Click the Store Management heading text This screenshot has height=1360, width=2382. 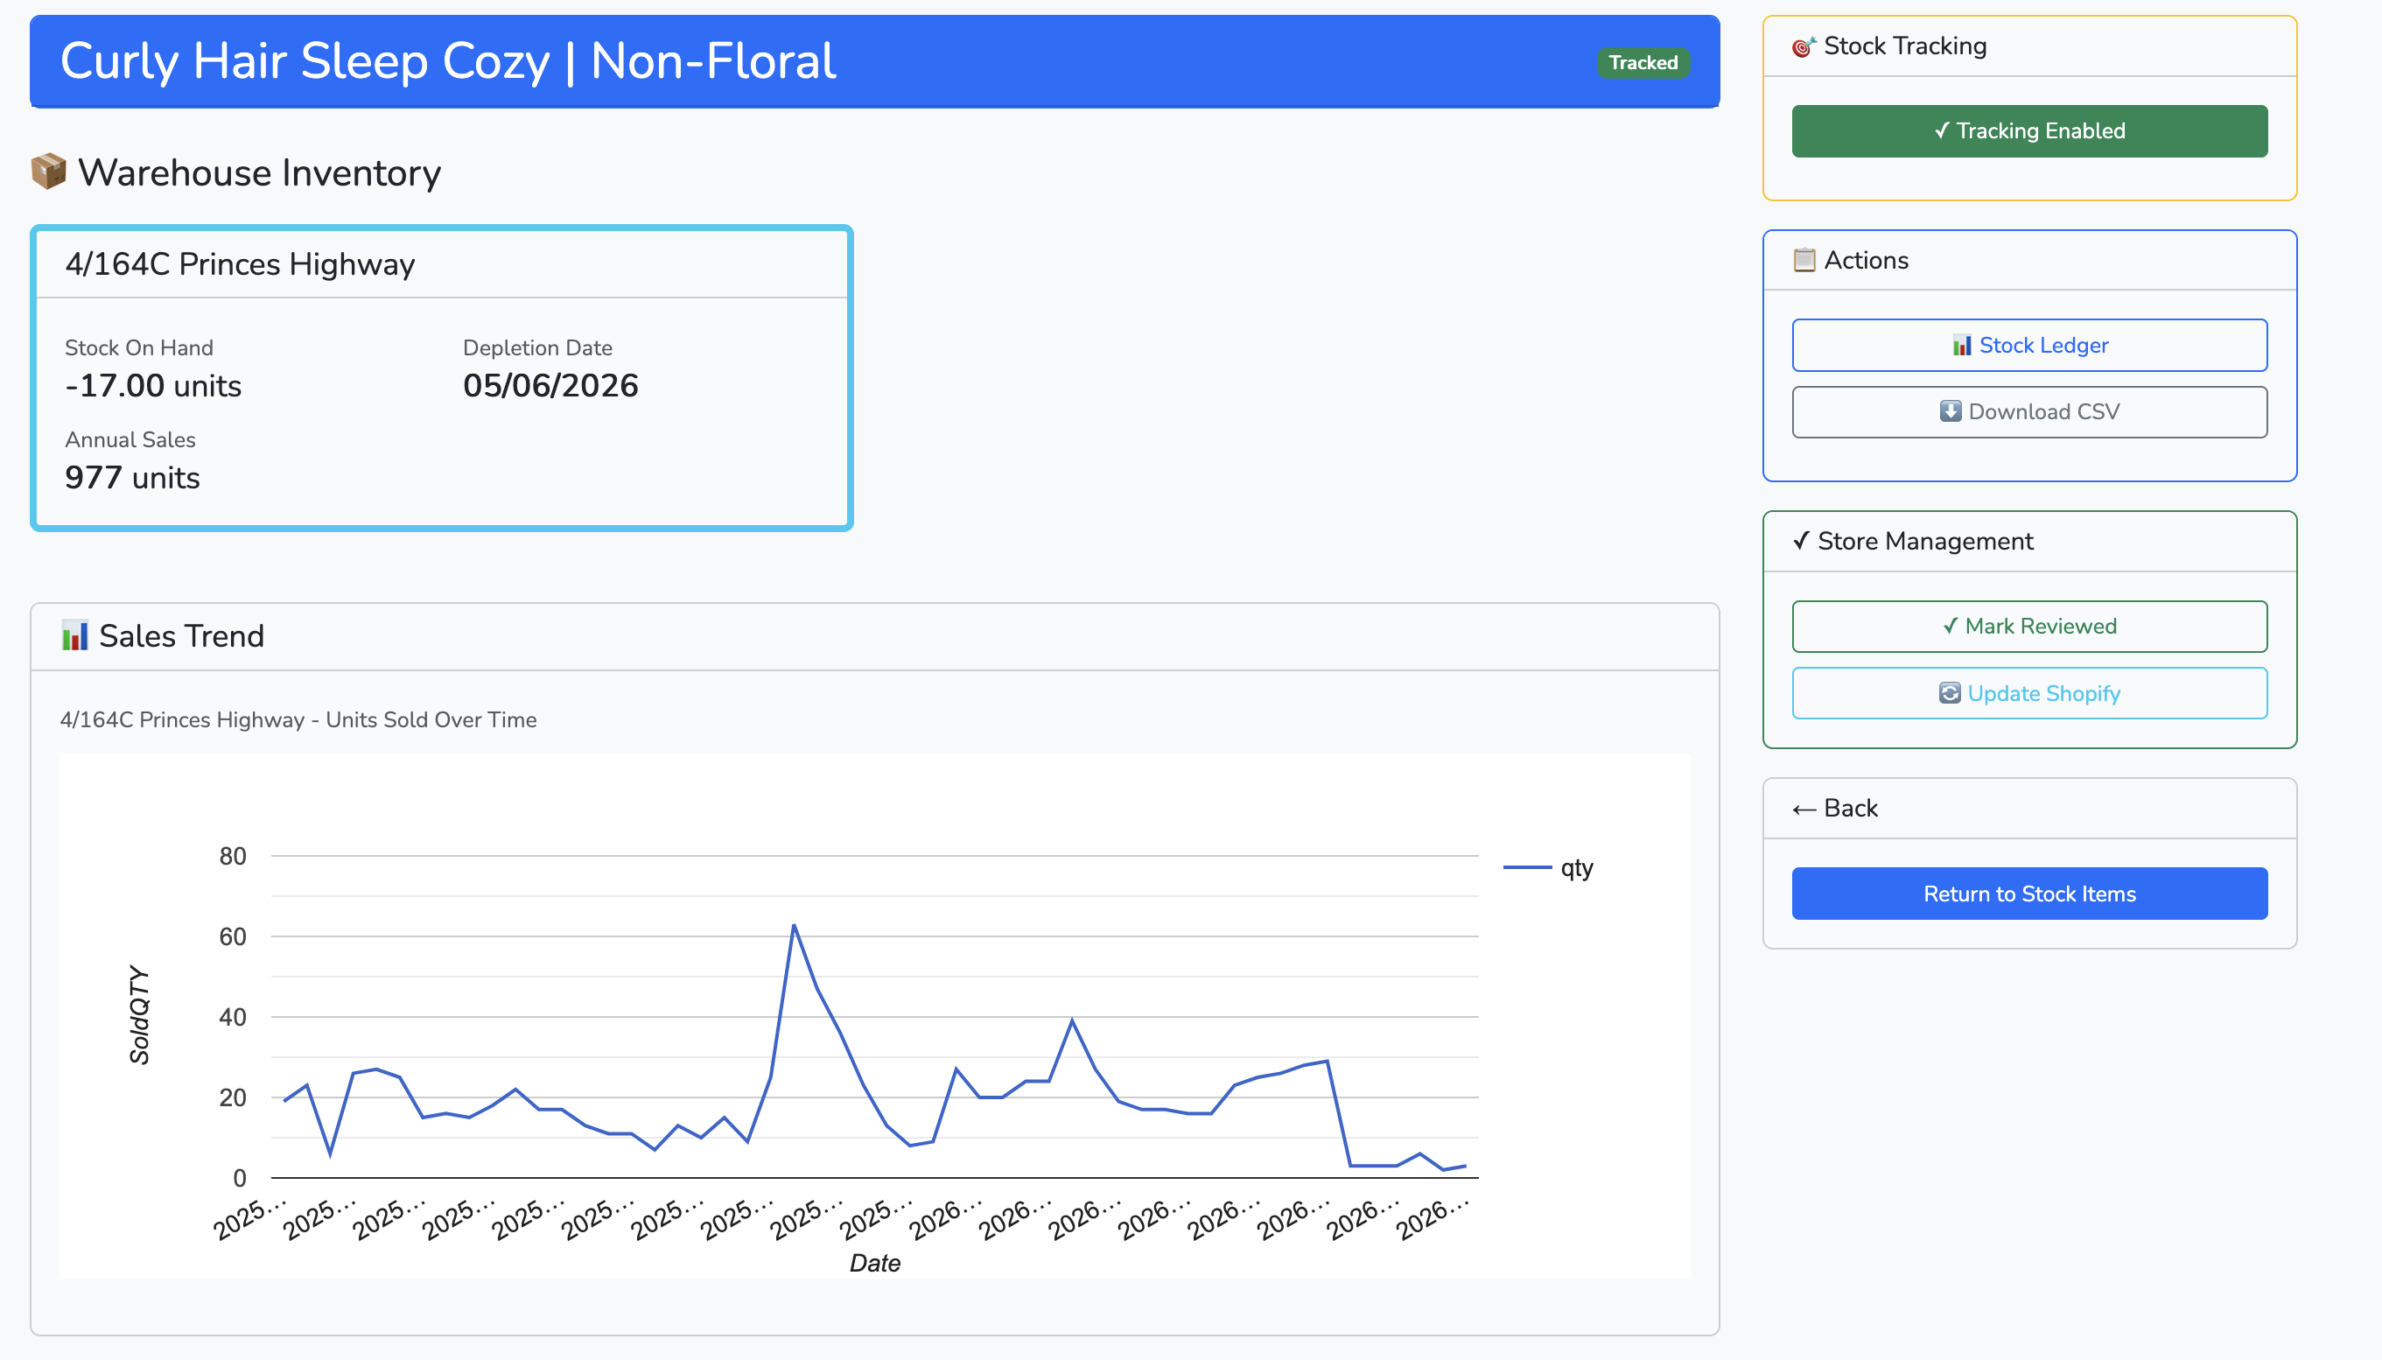click(x=1924, y=541)
